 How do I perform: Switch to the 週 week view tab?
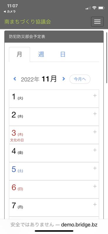click(x=41, y=54)
